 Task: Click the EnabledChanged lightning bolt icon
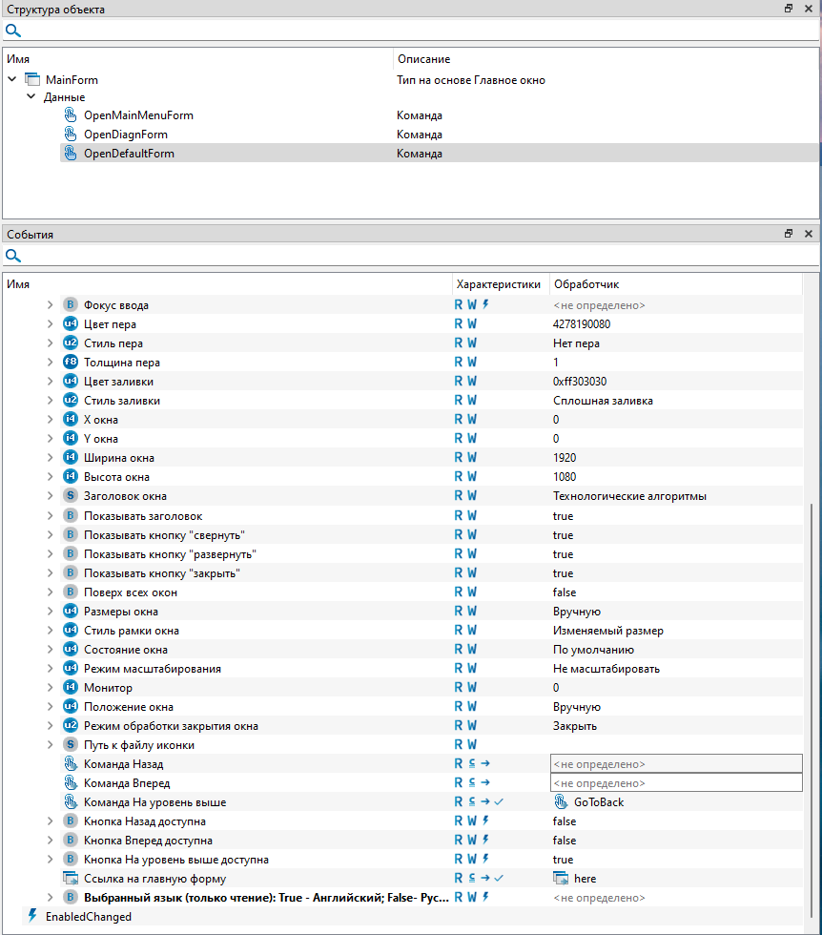pyautogui.click(x=32, y=916)
